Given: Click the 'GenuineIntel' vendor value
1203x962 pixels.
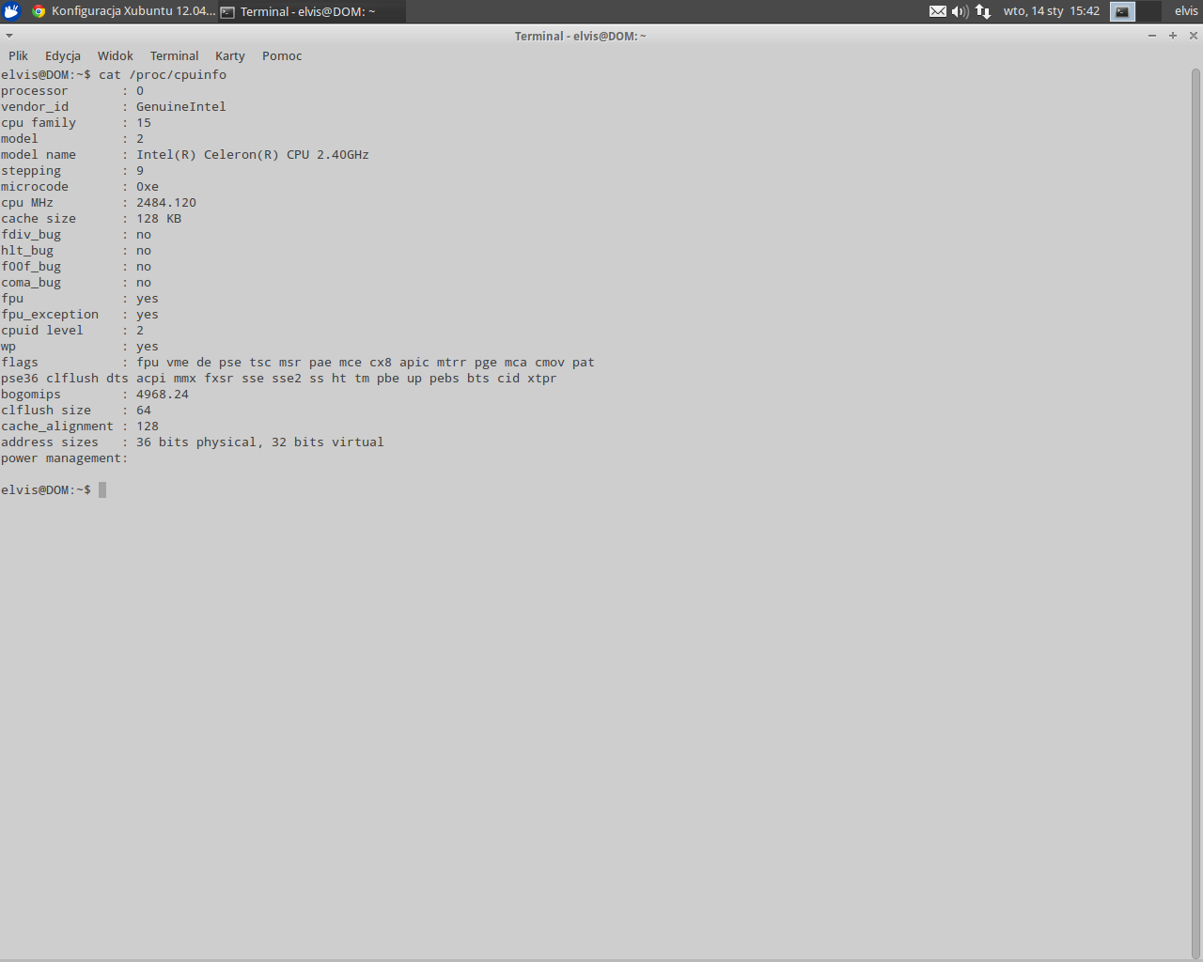Looking at the screenshot, I should [x=181, y=107].
